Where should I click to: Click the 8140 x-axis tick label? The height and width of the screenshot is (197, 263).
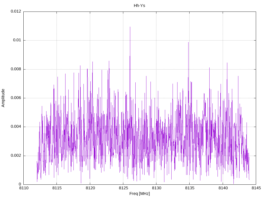click(223, 188)
